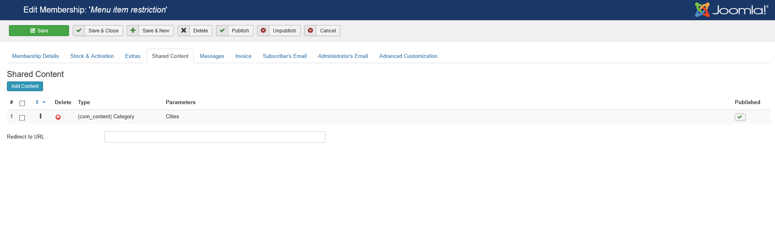Click checkmark icon on Publish button
Viewport: 775px width, 237px height.
pos(222,30)
